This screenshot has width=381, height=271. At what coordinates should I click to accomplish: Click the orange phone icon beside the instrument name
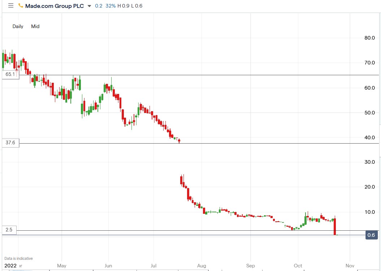point(20,6)
